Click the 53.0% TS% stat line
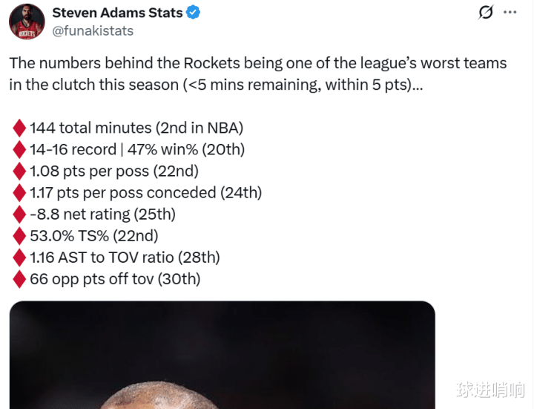 coord(94,236)
